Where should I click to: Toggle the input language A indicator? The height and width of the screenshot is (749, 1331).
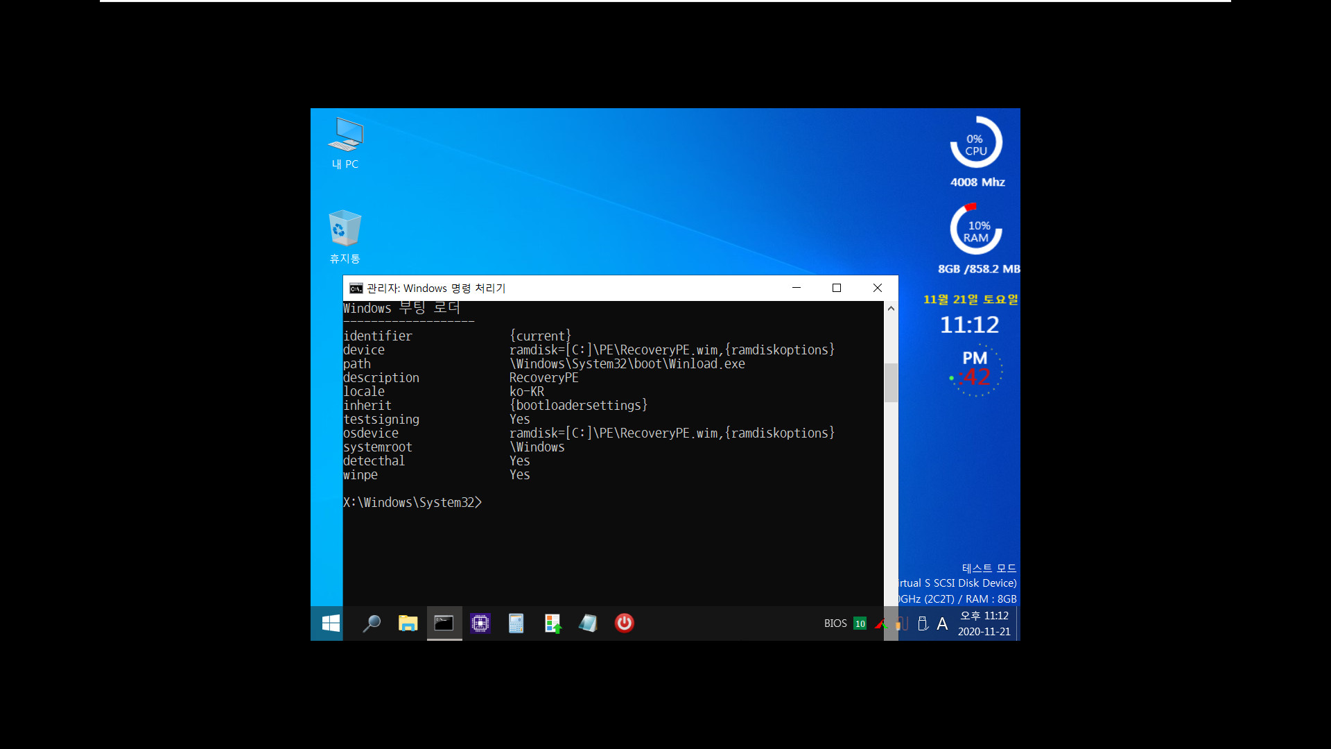[x=942, y=623]
